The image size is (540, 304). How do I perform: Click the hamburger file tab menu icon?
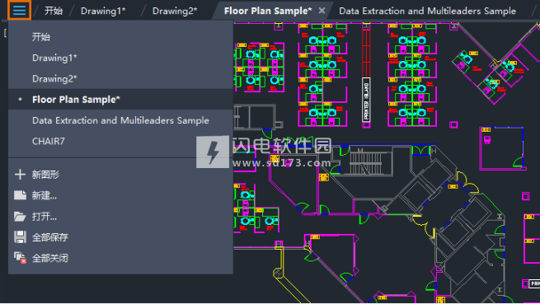(19, 11)
